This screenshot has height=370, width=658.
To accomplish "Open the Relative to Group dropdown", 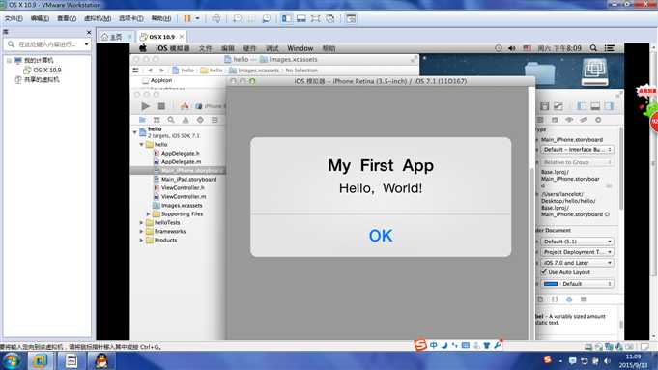I will click(577, 162).
